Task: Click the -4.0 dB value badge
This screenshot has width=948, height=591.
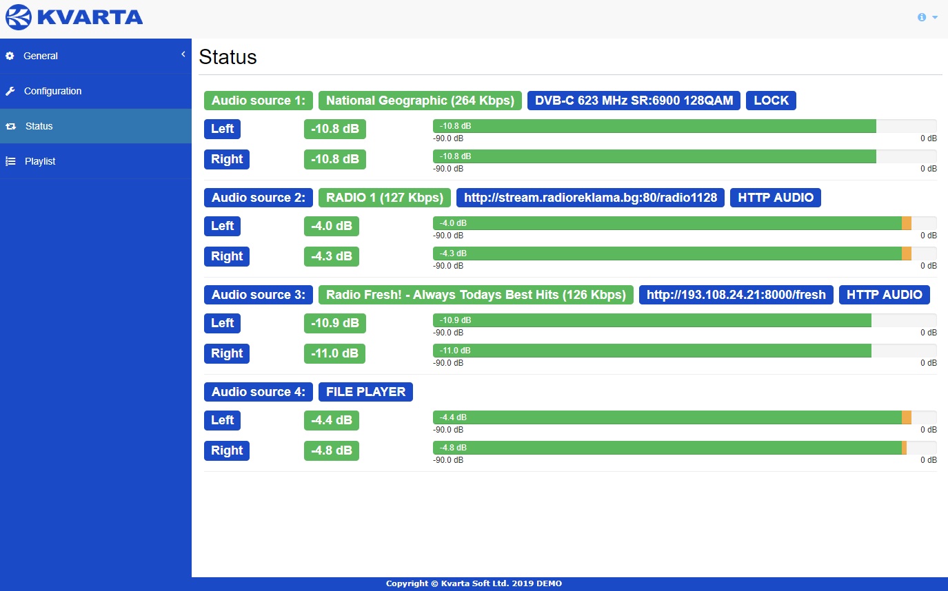Action: click(332, 226)
